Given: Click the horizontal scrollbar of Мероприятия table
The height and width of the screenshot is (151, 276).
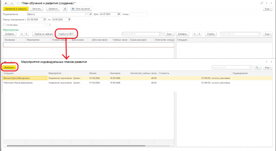Looking at the screenshot, I should 76,146.
